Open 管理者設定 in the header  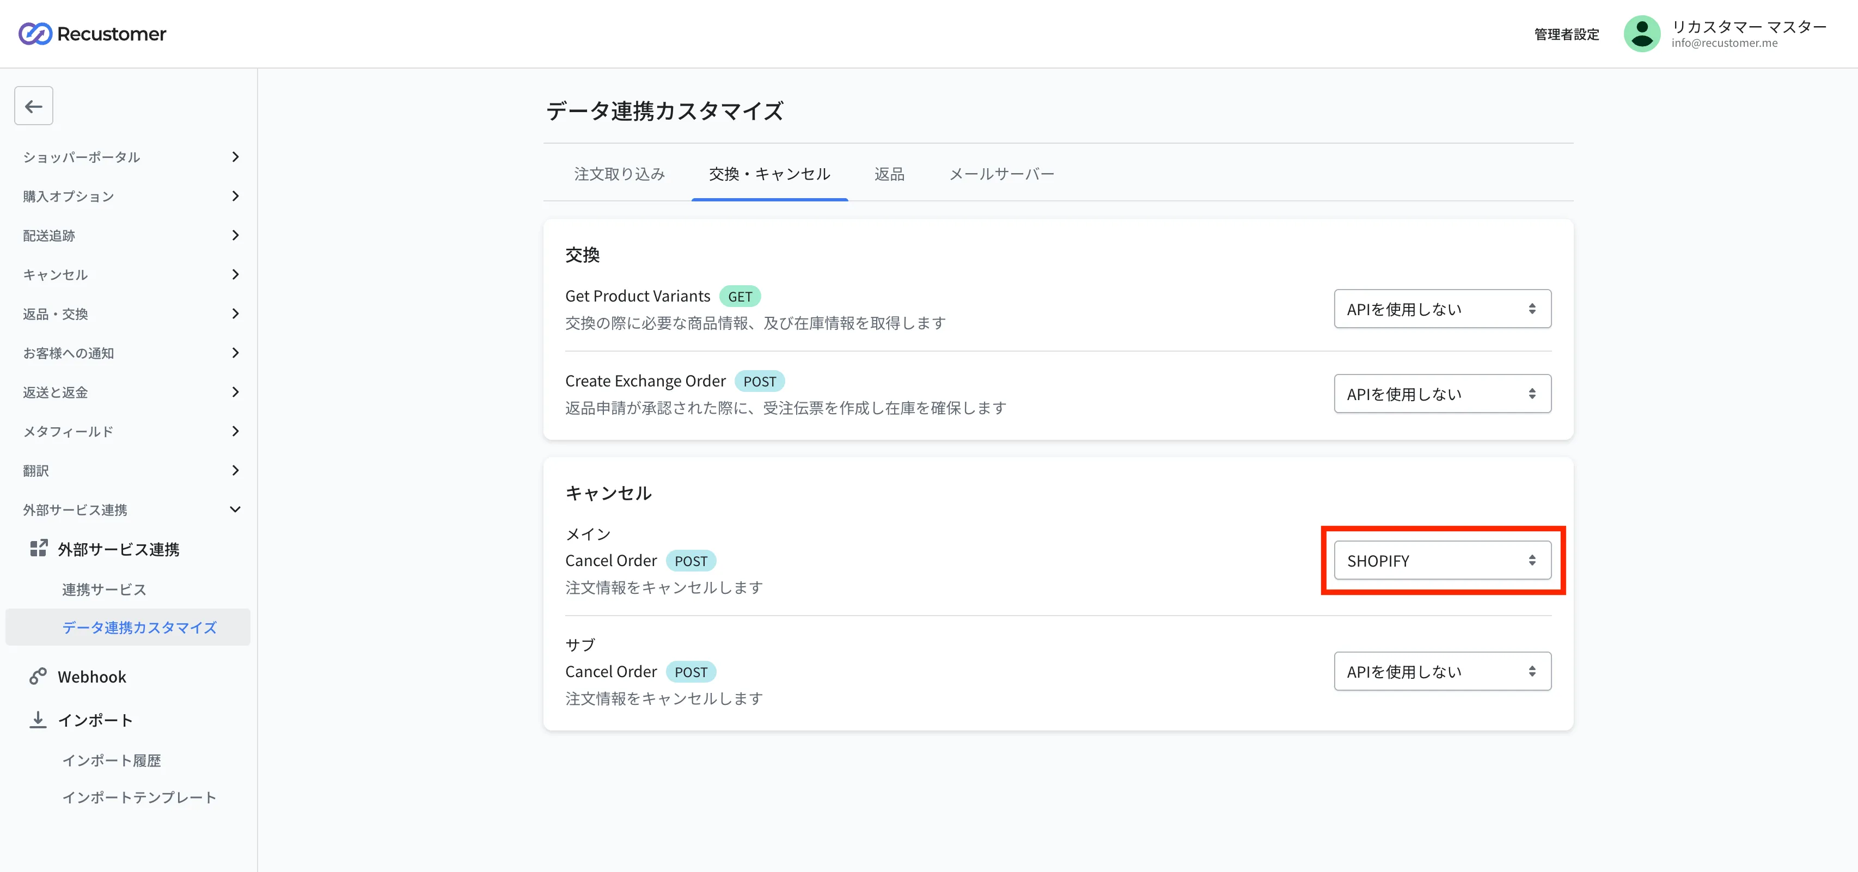(1566, 34)
